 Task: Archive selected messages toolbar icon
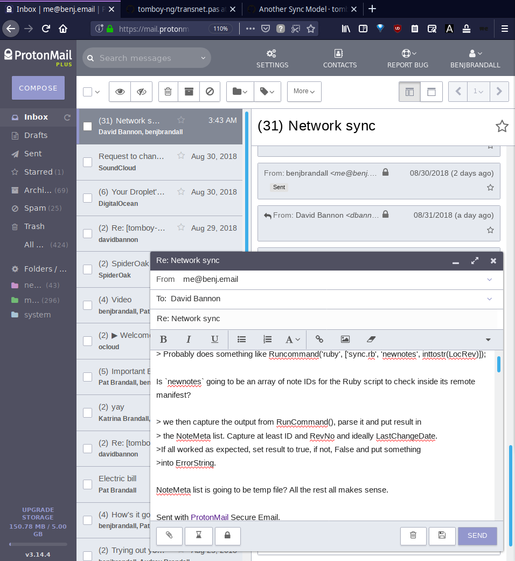189,92
